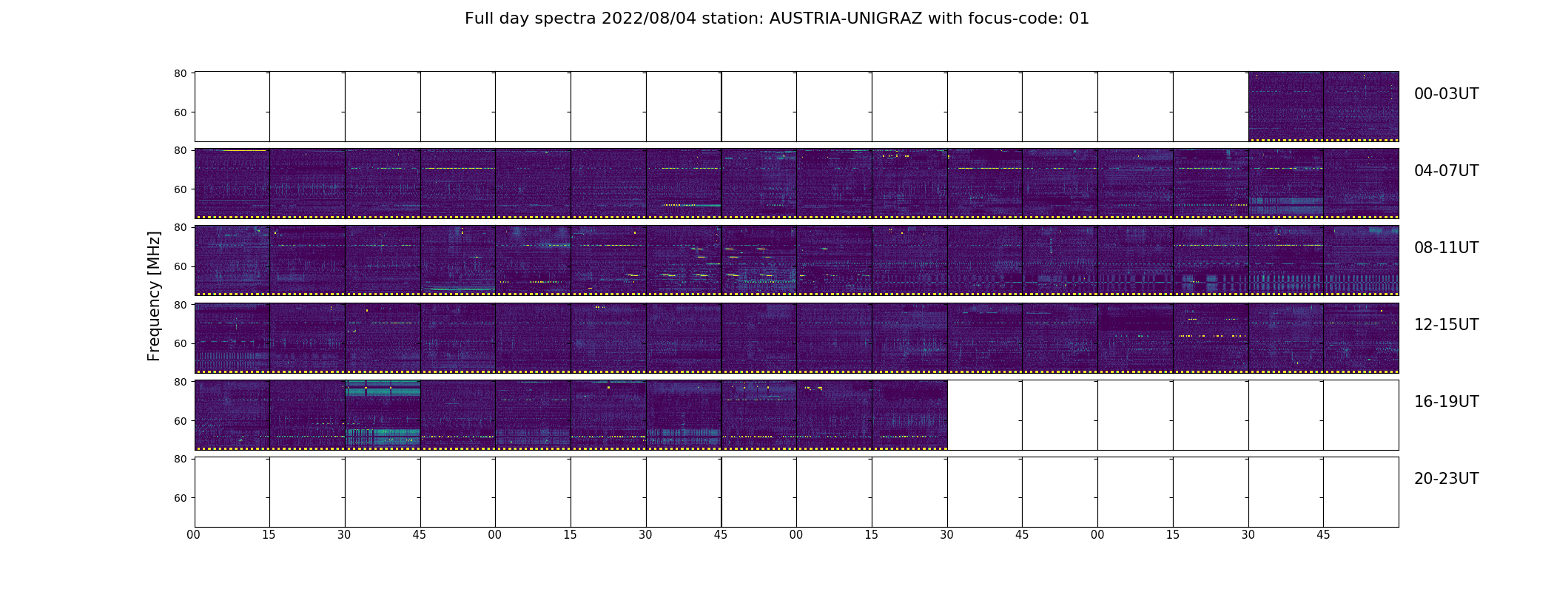1554x592 pixels.
Task: Open the 12:00 spectrogram panel in the 12-15UT row
Action: 232,337
